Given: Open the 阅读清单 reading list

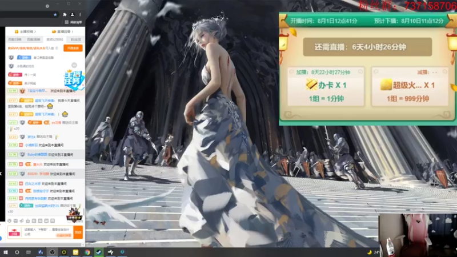Looking at the screenshot, I should (x=73, y=22).
